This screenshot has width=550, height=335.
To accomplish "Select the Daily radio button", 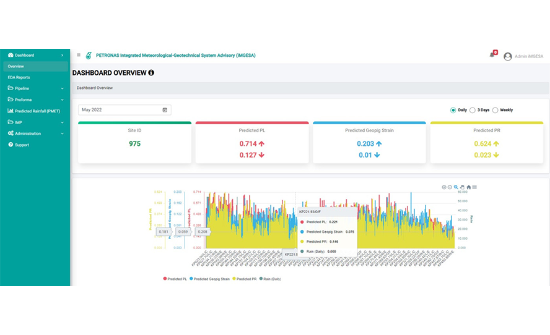I will point(453,110).
